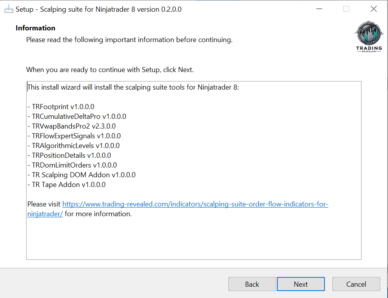This screenshot has height=298, width=388.
Task: Close the Setup window
Action: click(374, 9)
